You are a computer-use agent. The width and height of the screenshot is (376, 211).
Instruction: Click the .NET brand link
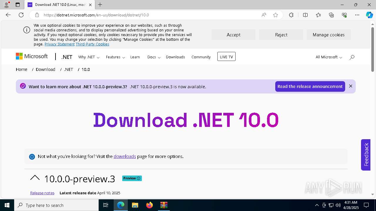tap(67, 57)
